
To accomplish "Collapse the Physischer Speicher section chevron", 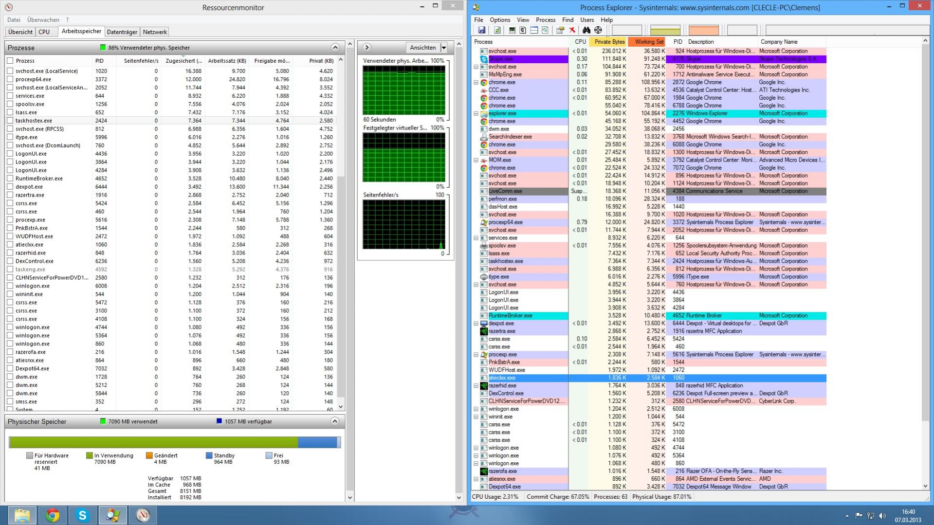I will point(335,421).
